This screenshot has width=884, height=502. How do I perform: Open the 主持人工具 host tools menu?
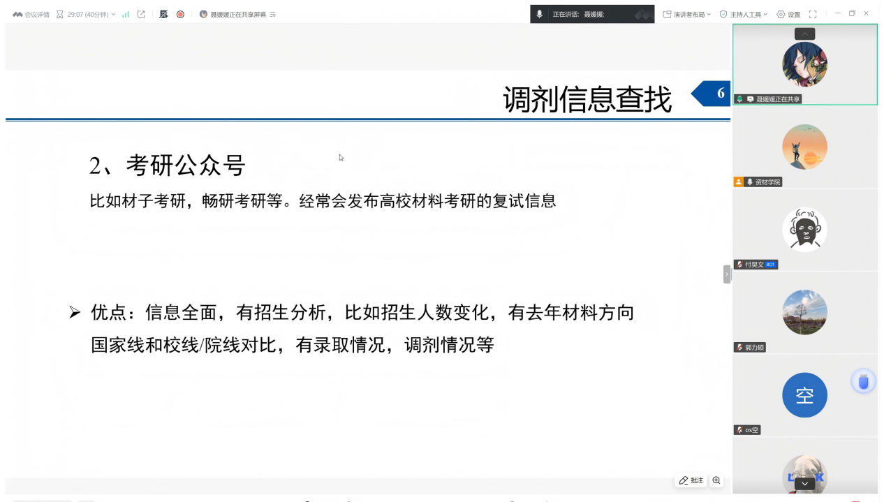coord(744,14)
